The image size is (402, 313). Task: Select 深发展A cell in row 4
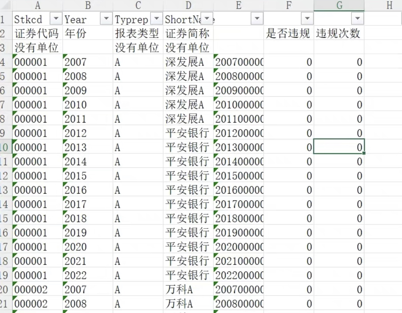click(x=188, y=62)
